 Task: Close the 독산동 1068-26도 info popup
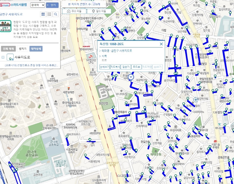[161, 44]
